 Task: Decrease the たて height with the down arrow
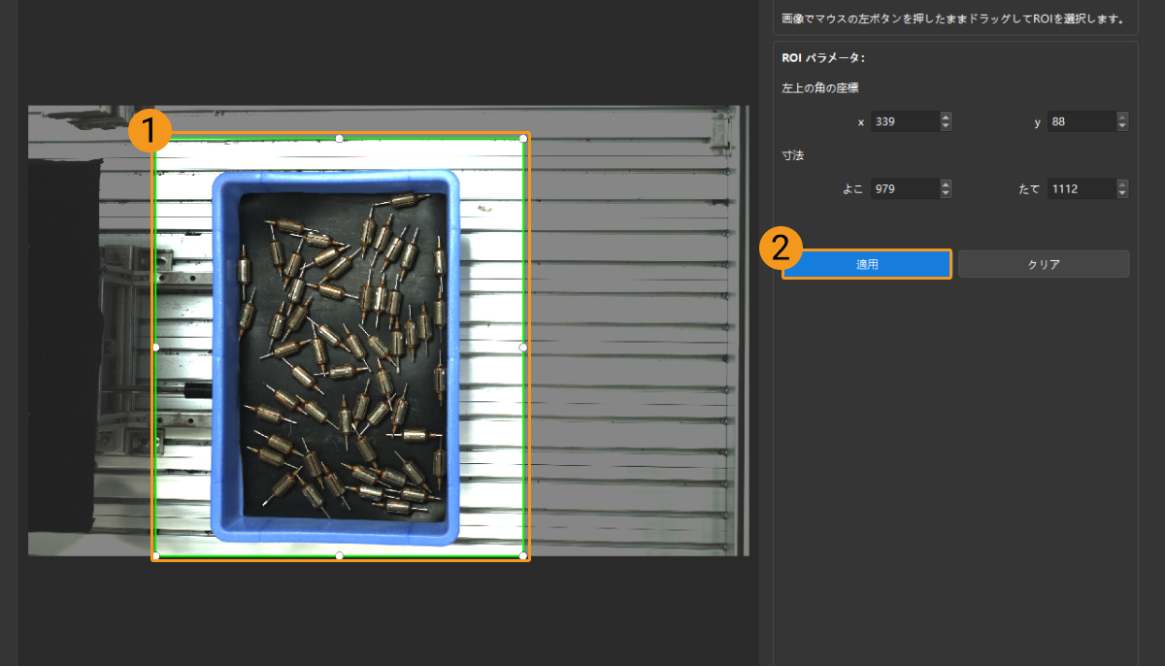[x=1122, y=193]
